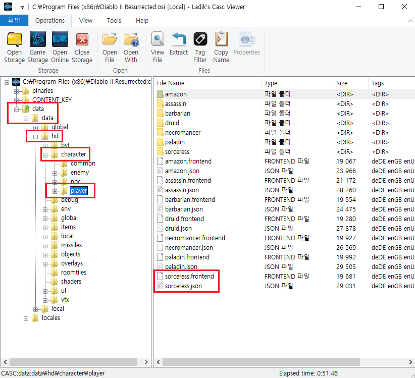The image size is (415, 378).
Task: Click the Properties icon
Action: (246, 40)
